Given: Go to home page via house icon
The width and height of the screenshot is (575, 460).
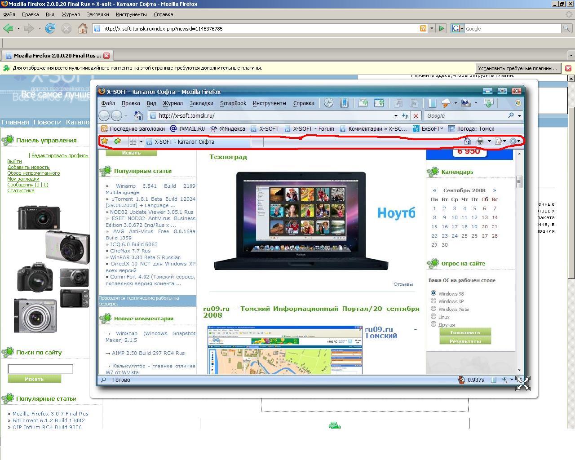Looking at the screenshot, I should tap(83, 28).
